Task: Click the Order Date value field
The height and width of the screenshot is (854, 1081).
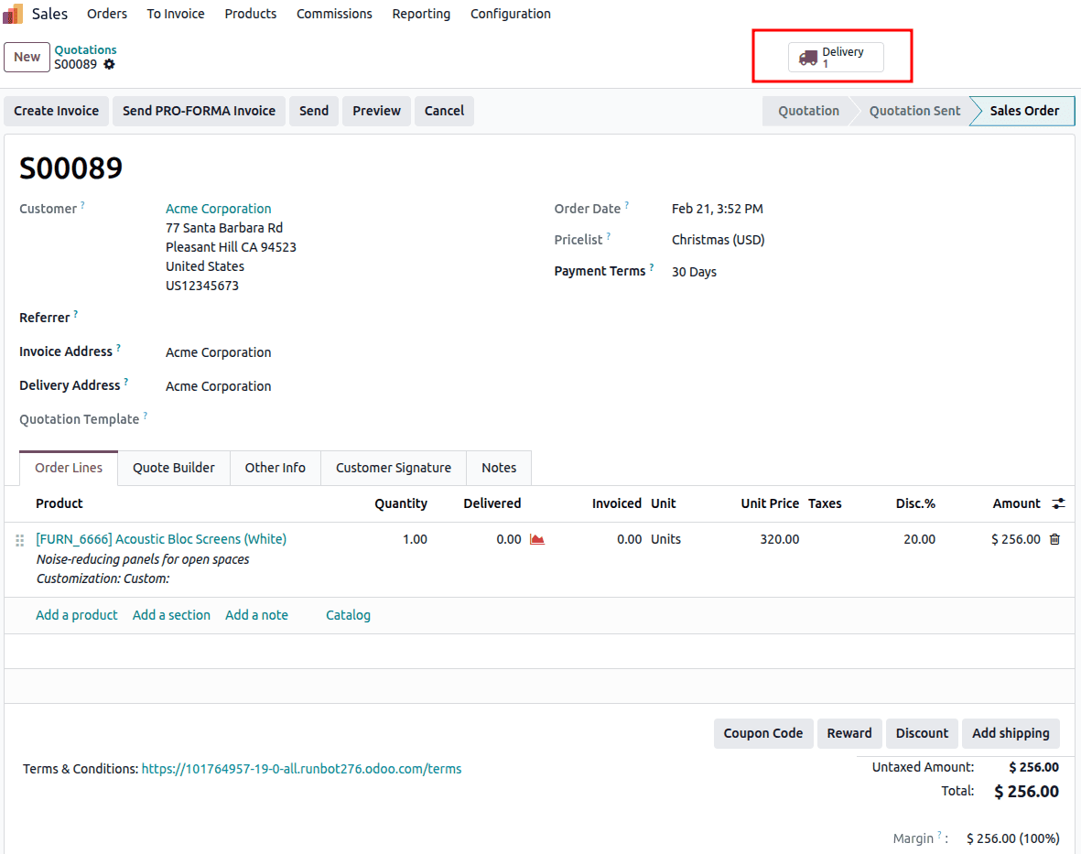Action: (718, 209)
